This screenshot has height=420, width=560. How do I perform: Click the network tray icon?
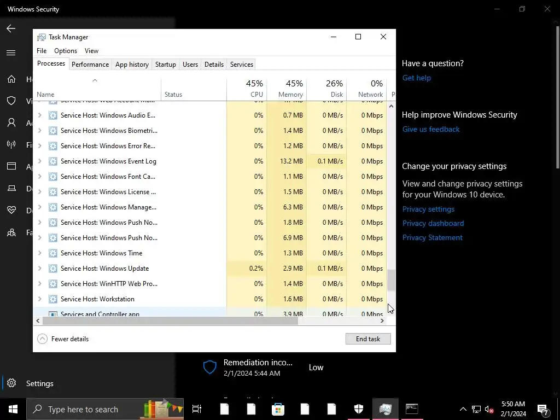pos(476,409)
